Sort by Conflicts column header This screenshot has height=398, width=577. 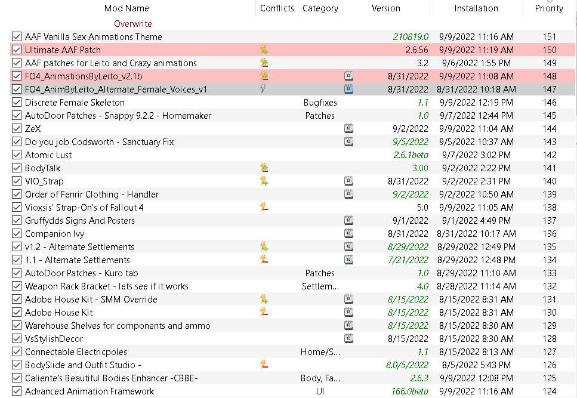click(x=277, y=8)
